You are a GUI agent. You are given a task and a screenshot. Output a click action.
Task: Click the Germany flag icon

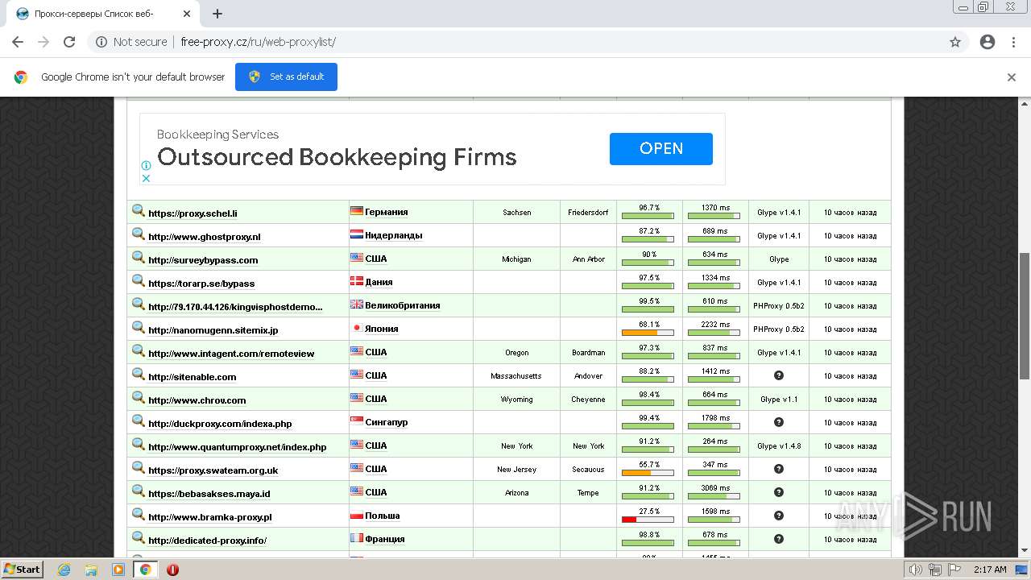(x=356, y=211)
